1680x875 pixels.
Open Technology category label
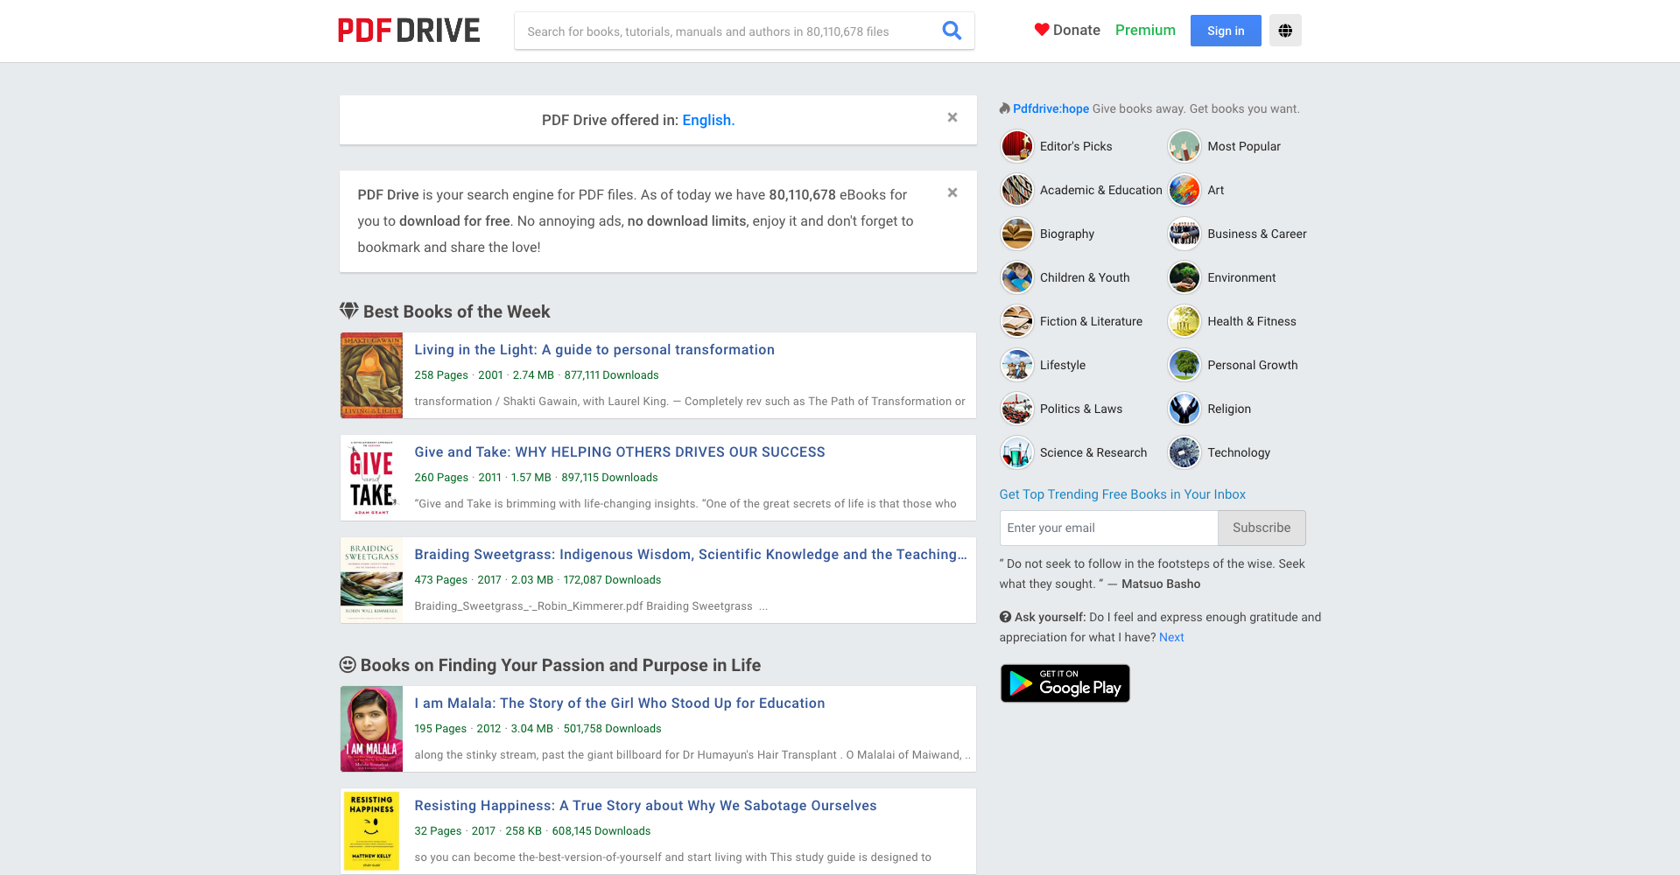pos(1239,452)
